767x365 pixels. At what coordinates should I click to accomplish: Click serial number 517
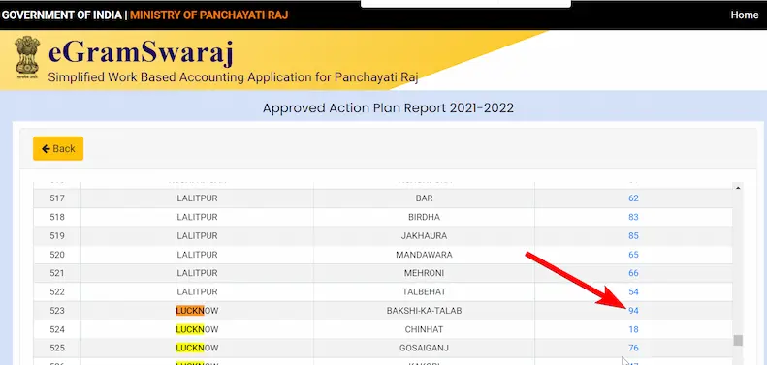click(x=57, y=198)
